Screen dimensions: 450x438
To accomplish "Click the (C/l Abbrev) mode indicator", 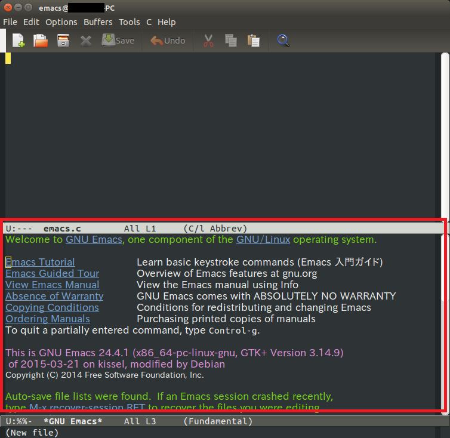I will [x=215, y=229].
